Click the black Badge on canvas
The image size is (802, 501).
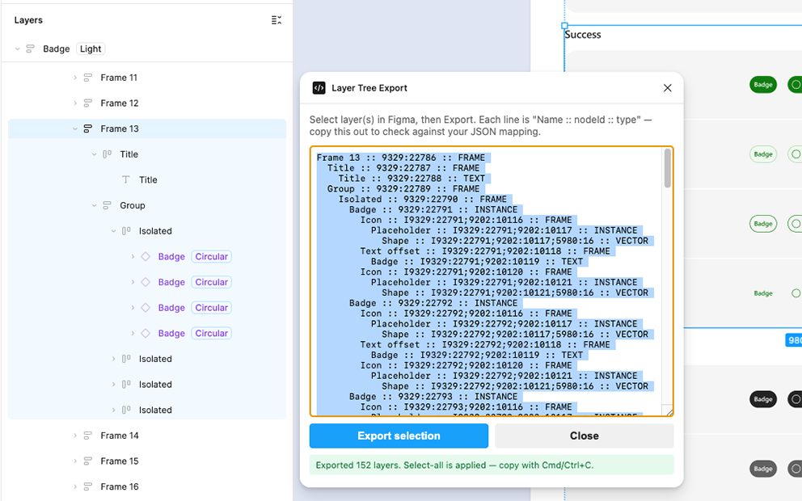click(763, 399)
